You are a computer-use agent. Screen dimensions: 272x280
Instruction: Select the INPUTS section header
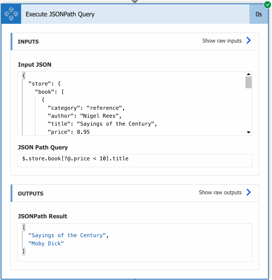pos(28,42)
